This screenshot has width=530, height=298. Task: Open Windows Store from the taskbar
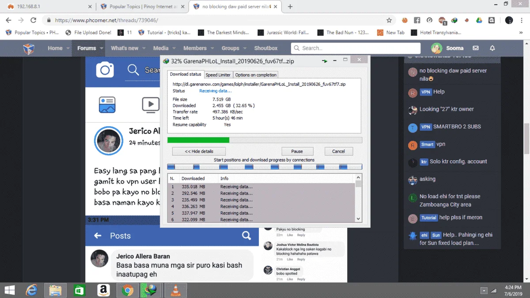point(79,290)
